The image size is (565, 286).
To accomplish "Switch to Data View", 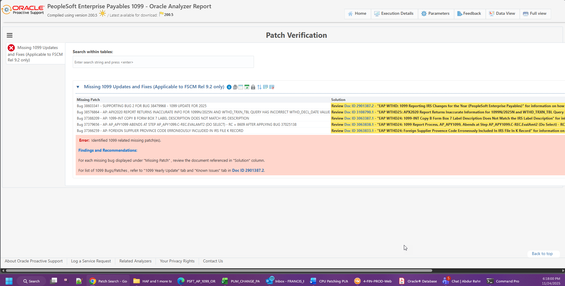I will 502,14.
